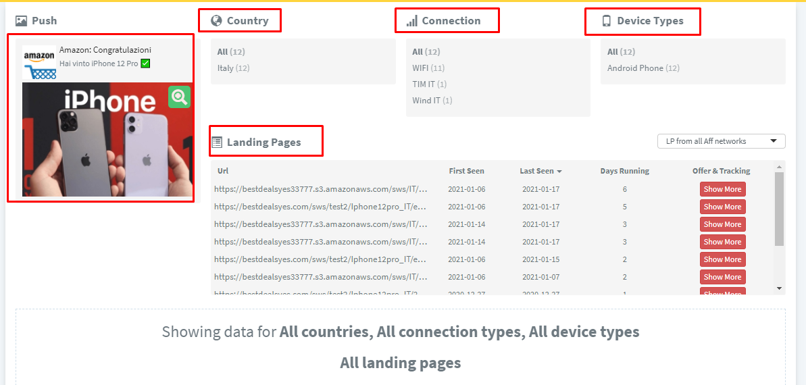
Task: Click the push title Amazon: Congratulazioni
Action: click(105, 50)
